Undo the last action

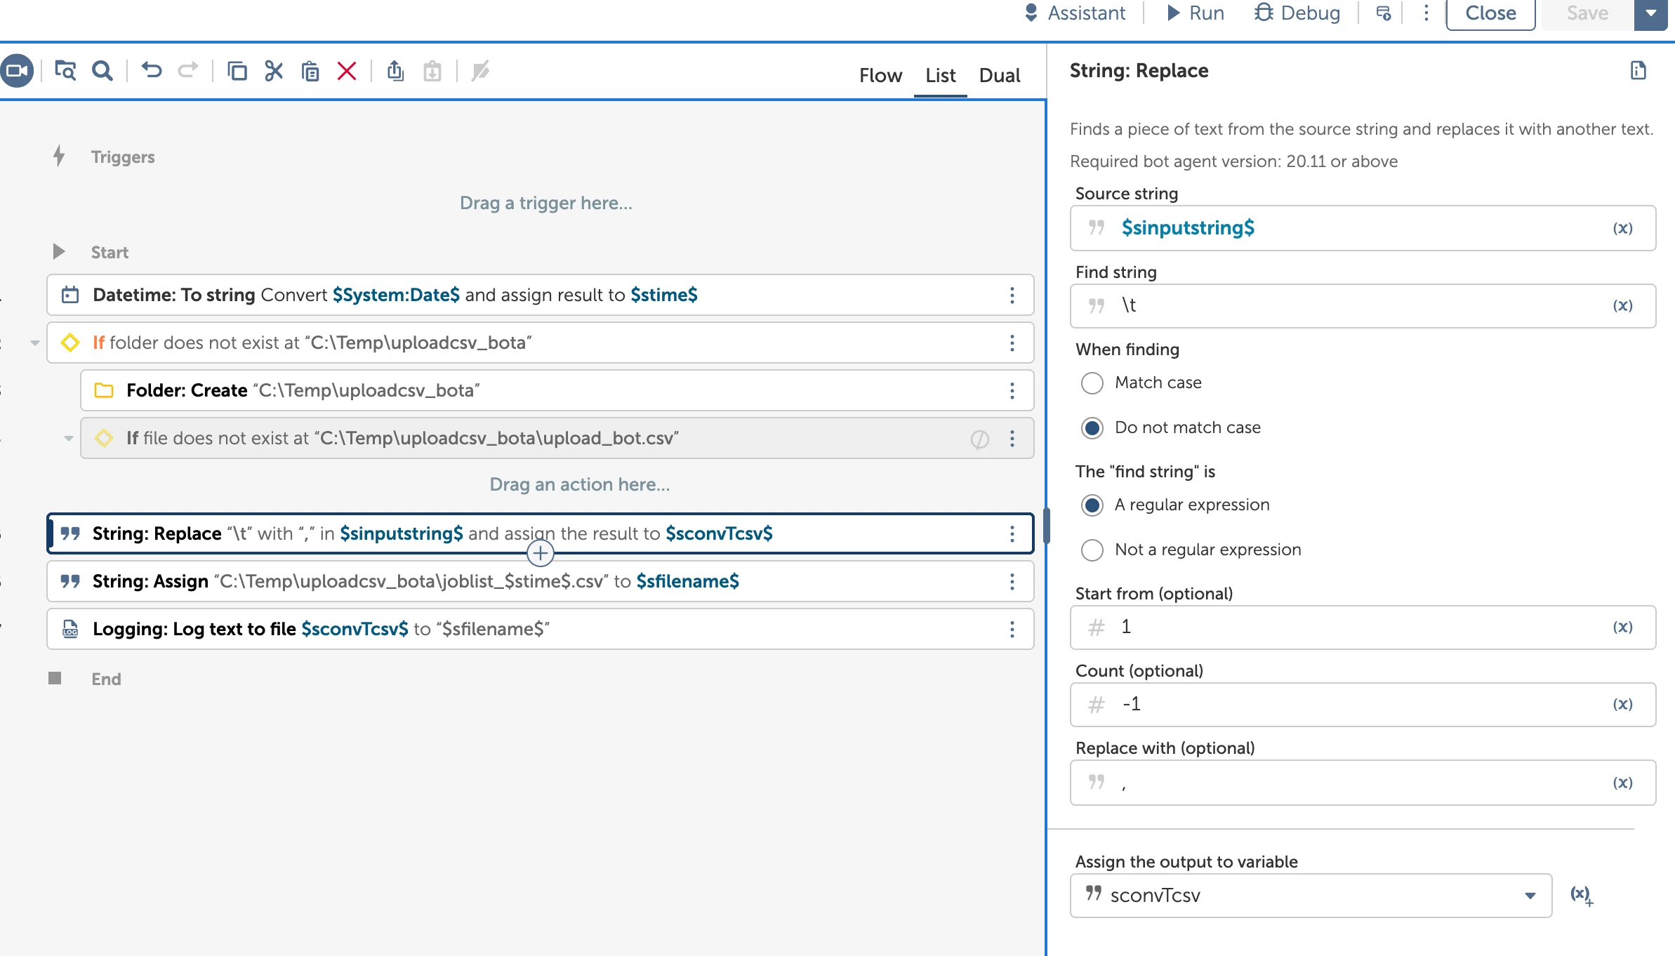[152, 71]
